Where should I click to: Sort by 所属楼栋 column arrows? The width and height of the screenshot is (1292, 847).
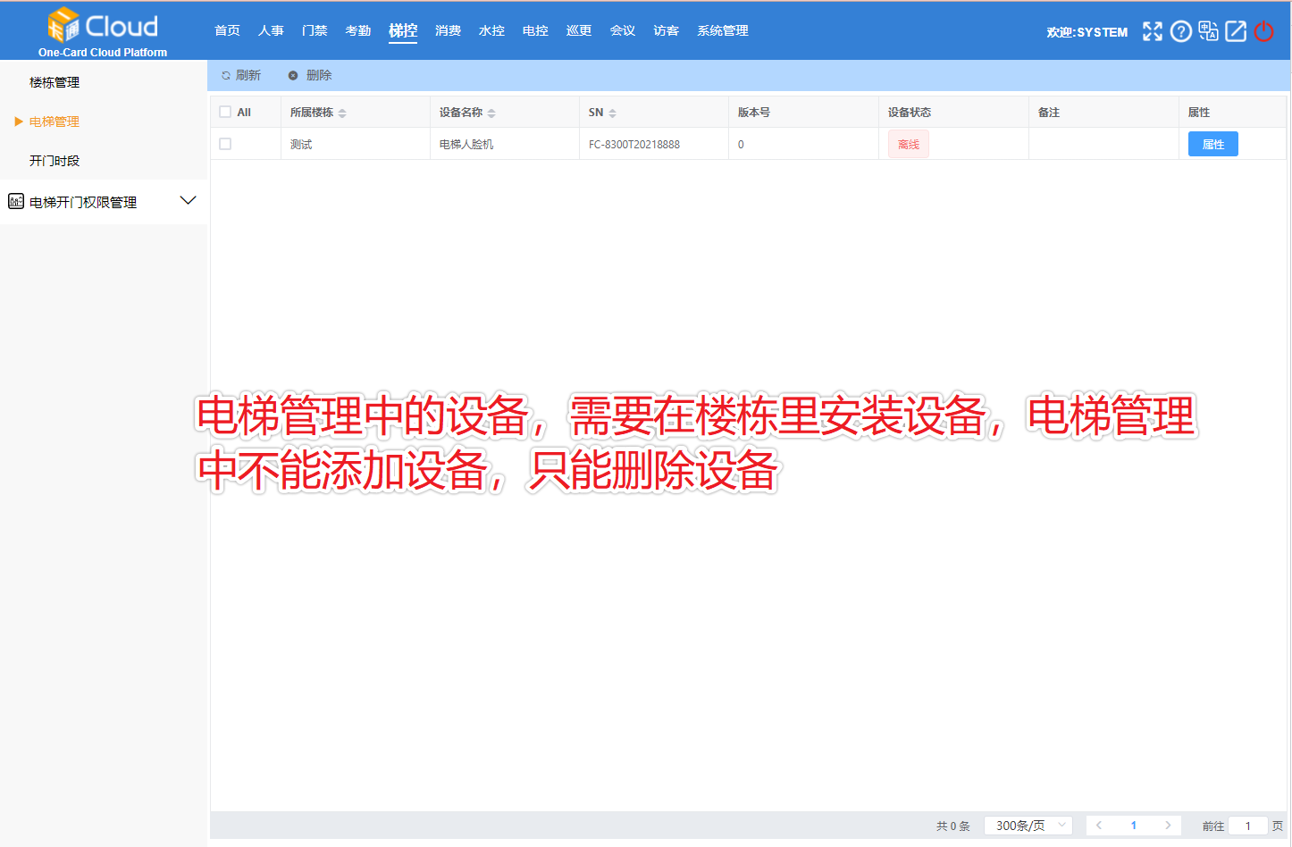pyautogui.click(x=342, y=113)
